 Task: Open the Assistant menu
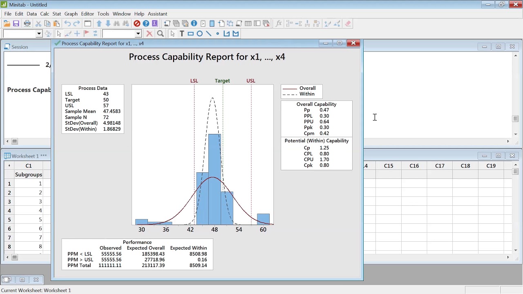click(157, 14)
